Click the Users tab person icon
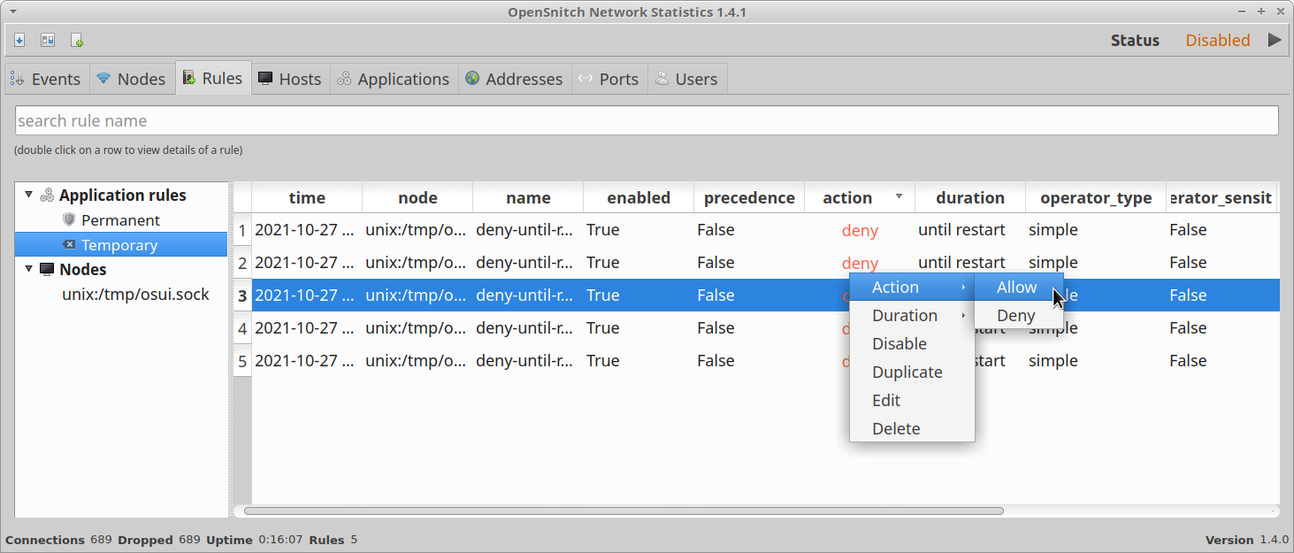The image size is (1294, 553). 662,79
